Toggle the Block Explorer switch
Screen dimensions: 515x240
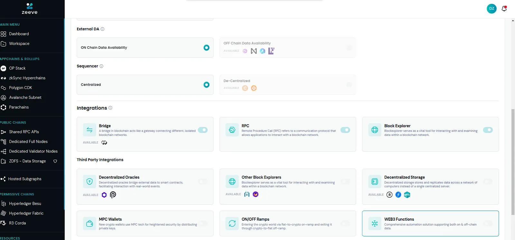pos(488,130)
